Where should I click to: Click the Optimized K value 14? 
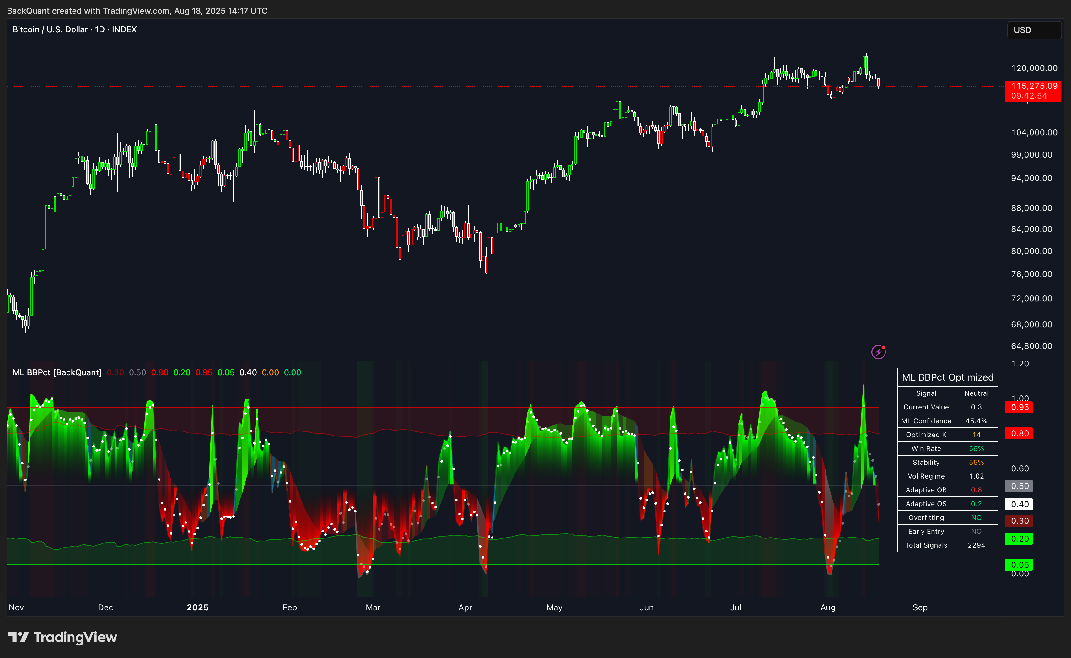pos(976,435)
